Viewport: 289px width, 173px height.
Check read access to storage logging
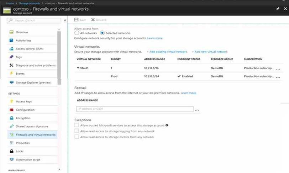[x=77, y=131]
